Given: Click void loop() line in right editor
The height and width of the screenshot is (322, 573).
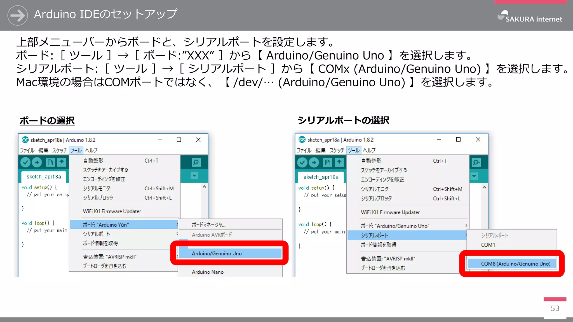Looking at the screenshot, I should pyautogui.click(x=315, y=224).
